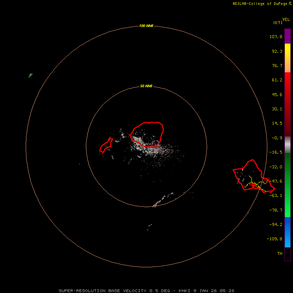This screenshot has height=293, width=293.
Task: Click the 61.2 velocity scale value
Action: [x=277, y=80]
